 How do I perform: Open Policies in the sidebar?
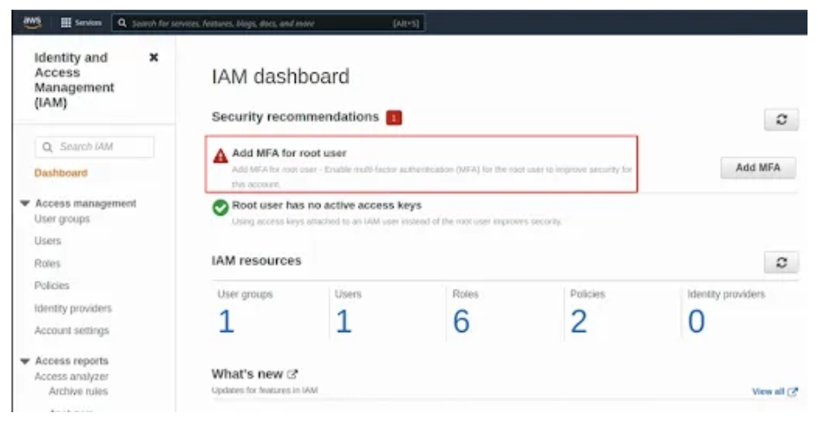pyautogui.click(x=51, y=285)
